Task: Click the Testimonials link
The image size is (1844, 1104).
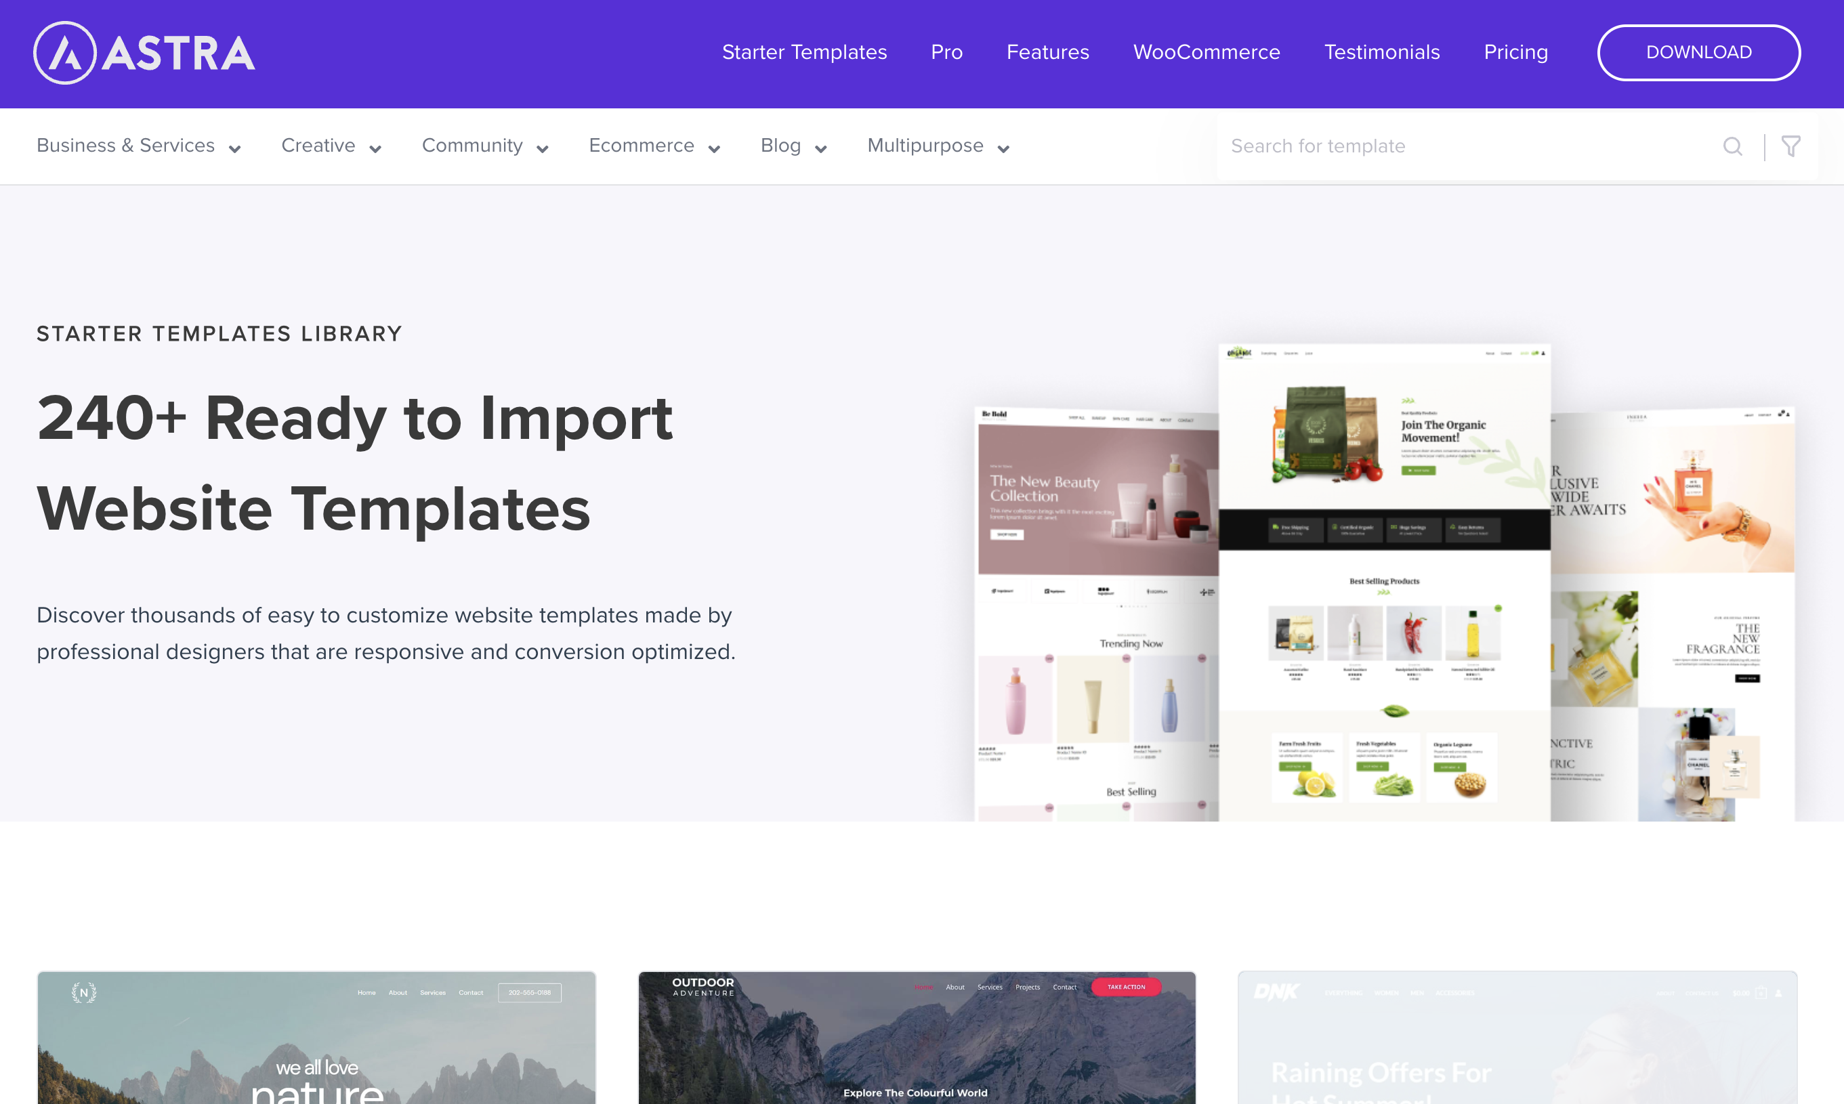Action: (1382, 52)
